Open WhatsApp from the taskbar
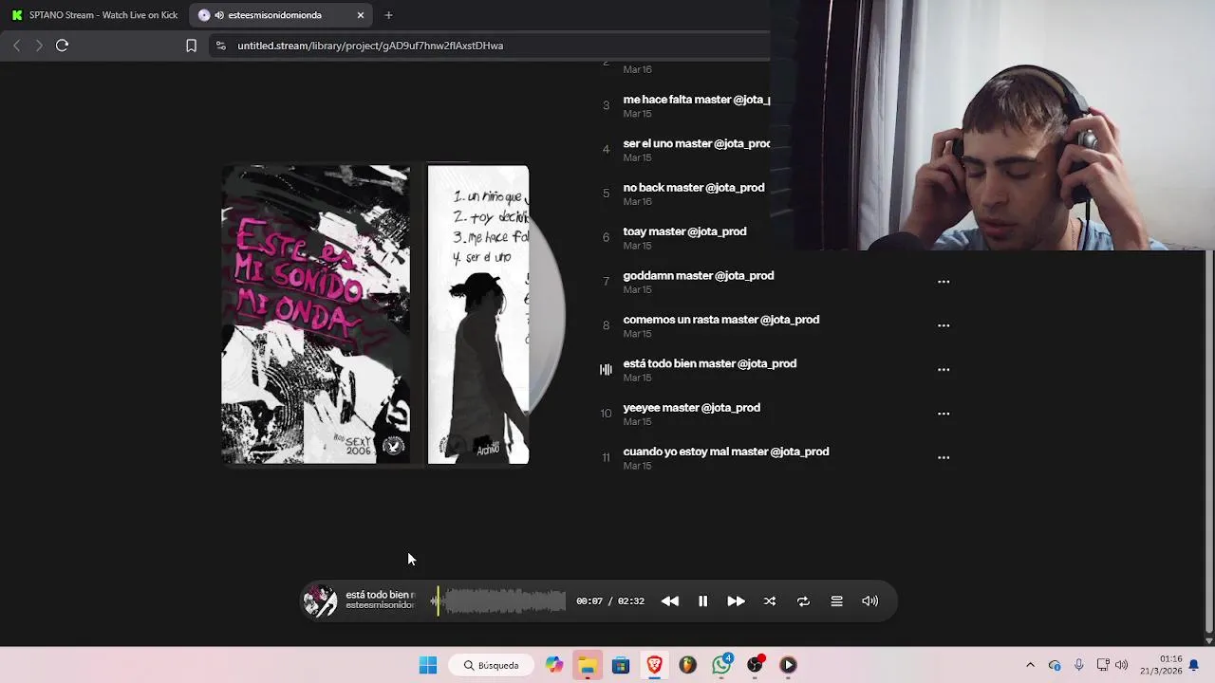1215x683 pixels. point(721,665)
